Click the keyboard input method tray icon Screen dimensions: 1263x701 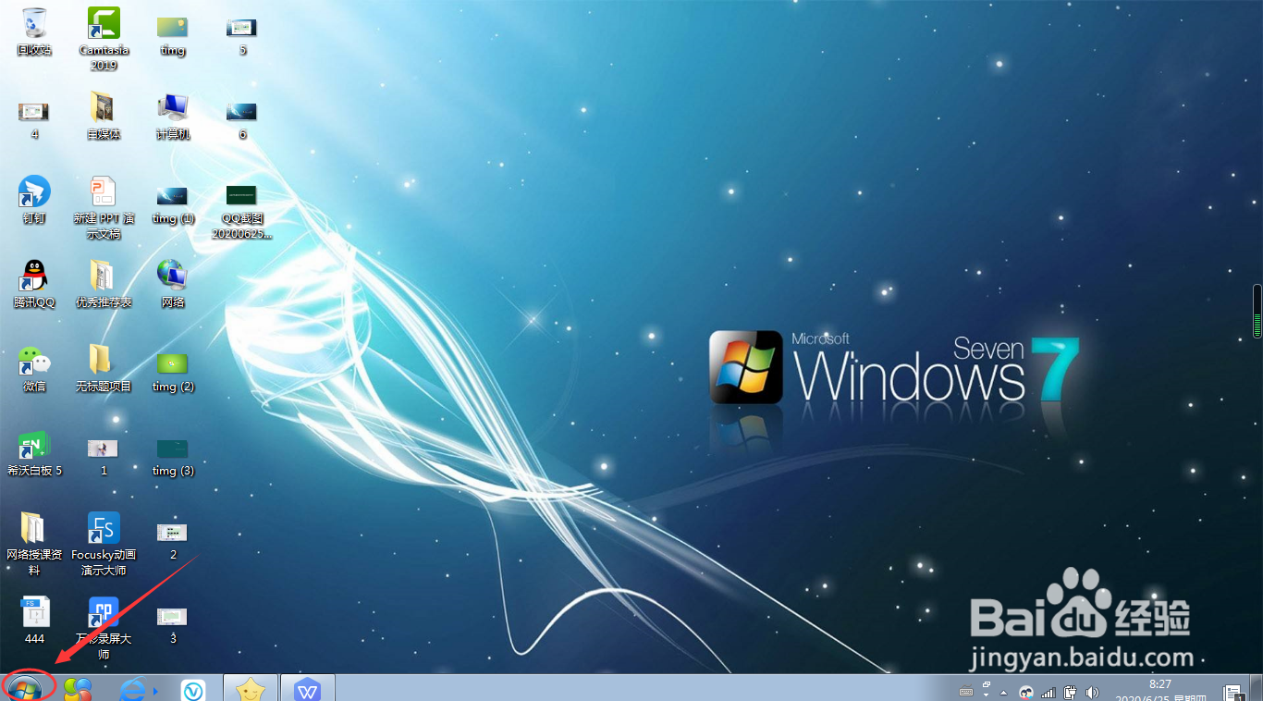pyautogui.click(x=966, y=691)
